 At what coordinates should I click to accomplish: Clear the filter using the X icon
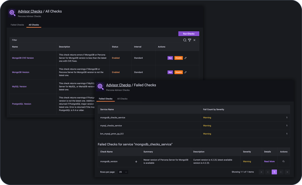click(x=194, y=40)
